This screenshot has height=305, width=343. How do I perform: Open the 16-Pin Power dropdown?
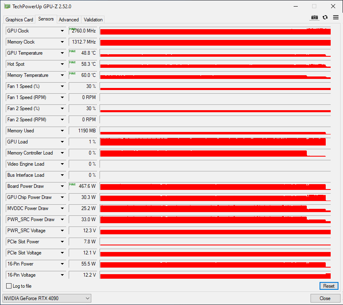tap(63, 264)
